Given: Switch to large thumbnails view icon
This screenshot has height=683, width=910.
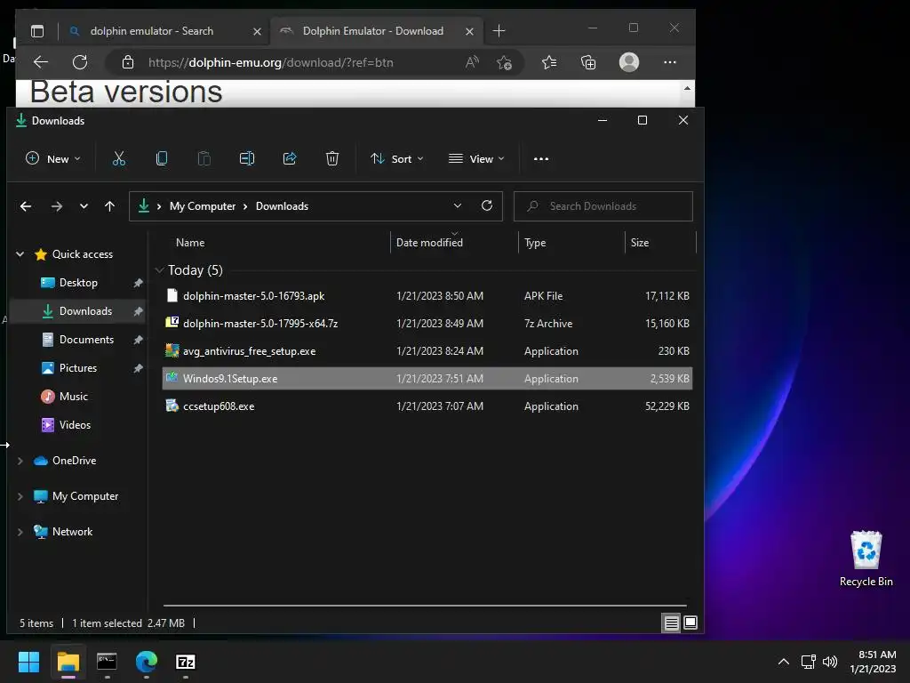Looking at the screenshot, I should 690,623.
